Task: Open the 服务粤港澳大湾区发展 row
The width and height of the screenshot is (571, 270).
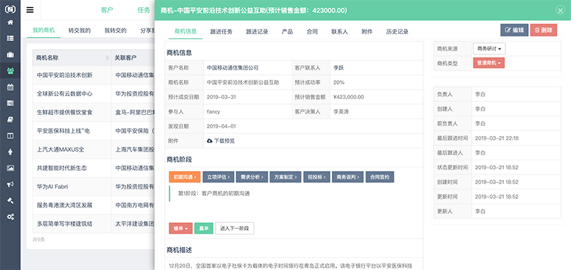Action: tap(64, 205)
